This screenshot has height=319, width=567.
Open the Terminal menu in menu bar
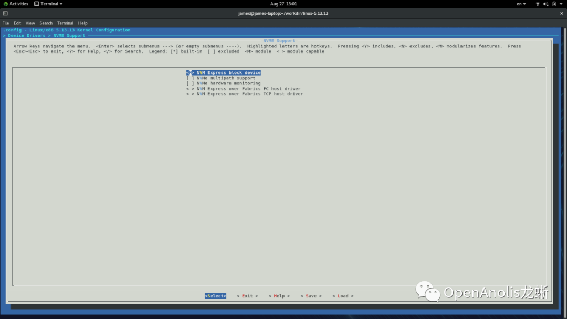(x=65, y=23)
